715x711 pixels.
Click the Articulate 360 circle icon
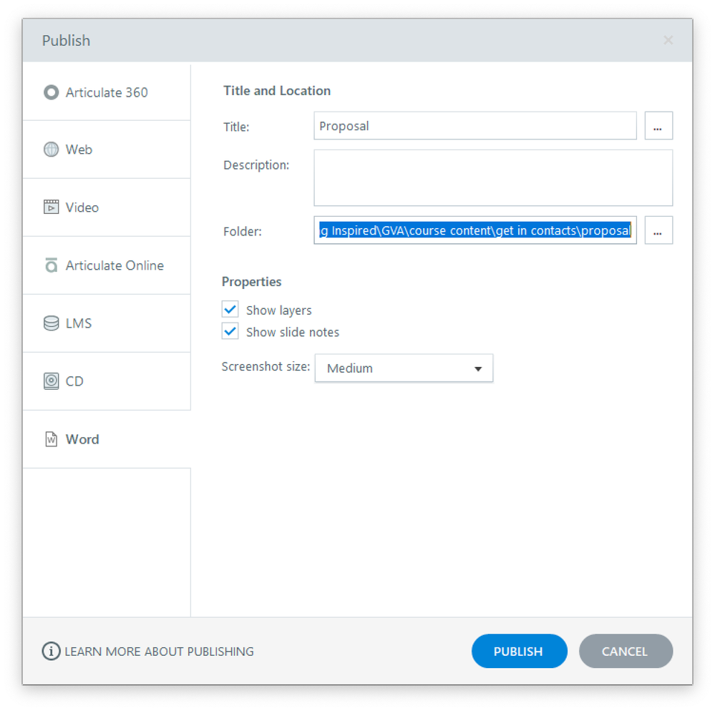51,92
